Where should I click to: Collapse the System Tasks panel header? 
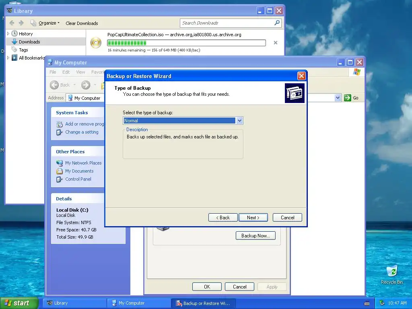click(x=78, y=113)
